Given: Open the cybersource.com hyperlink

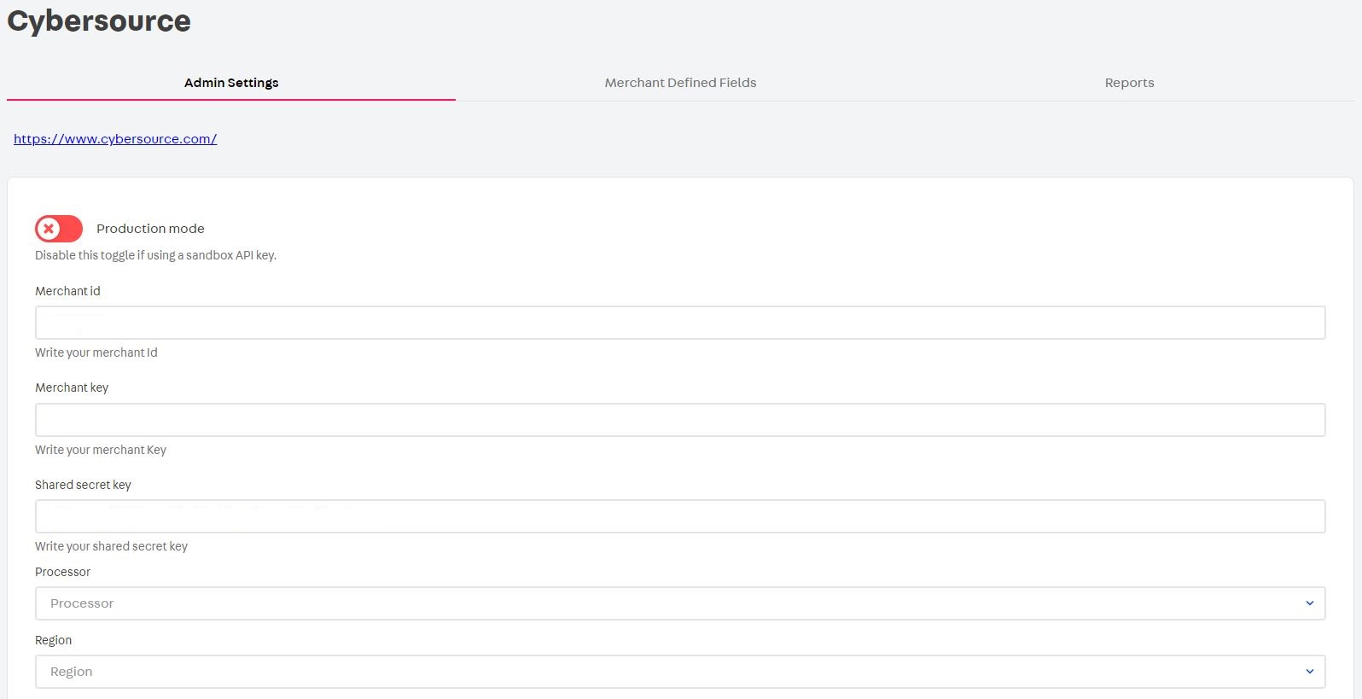Looking at the screenshot, I should tap(115, 139).
